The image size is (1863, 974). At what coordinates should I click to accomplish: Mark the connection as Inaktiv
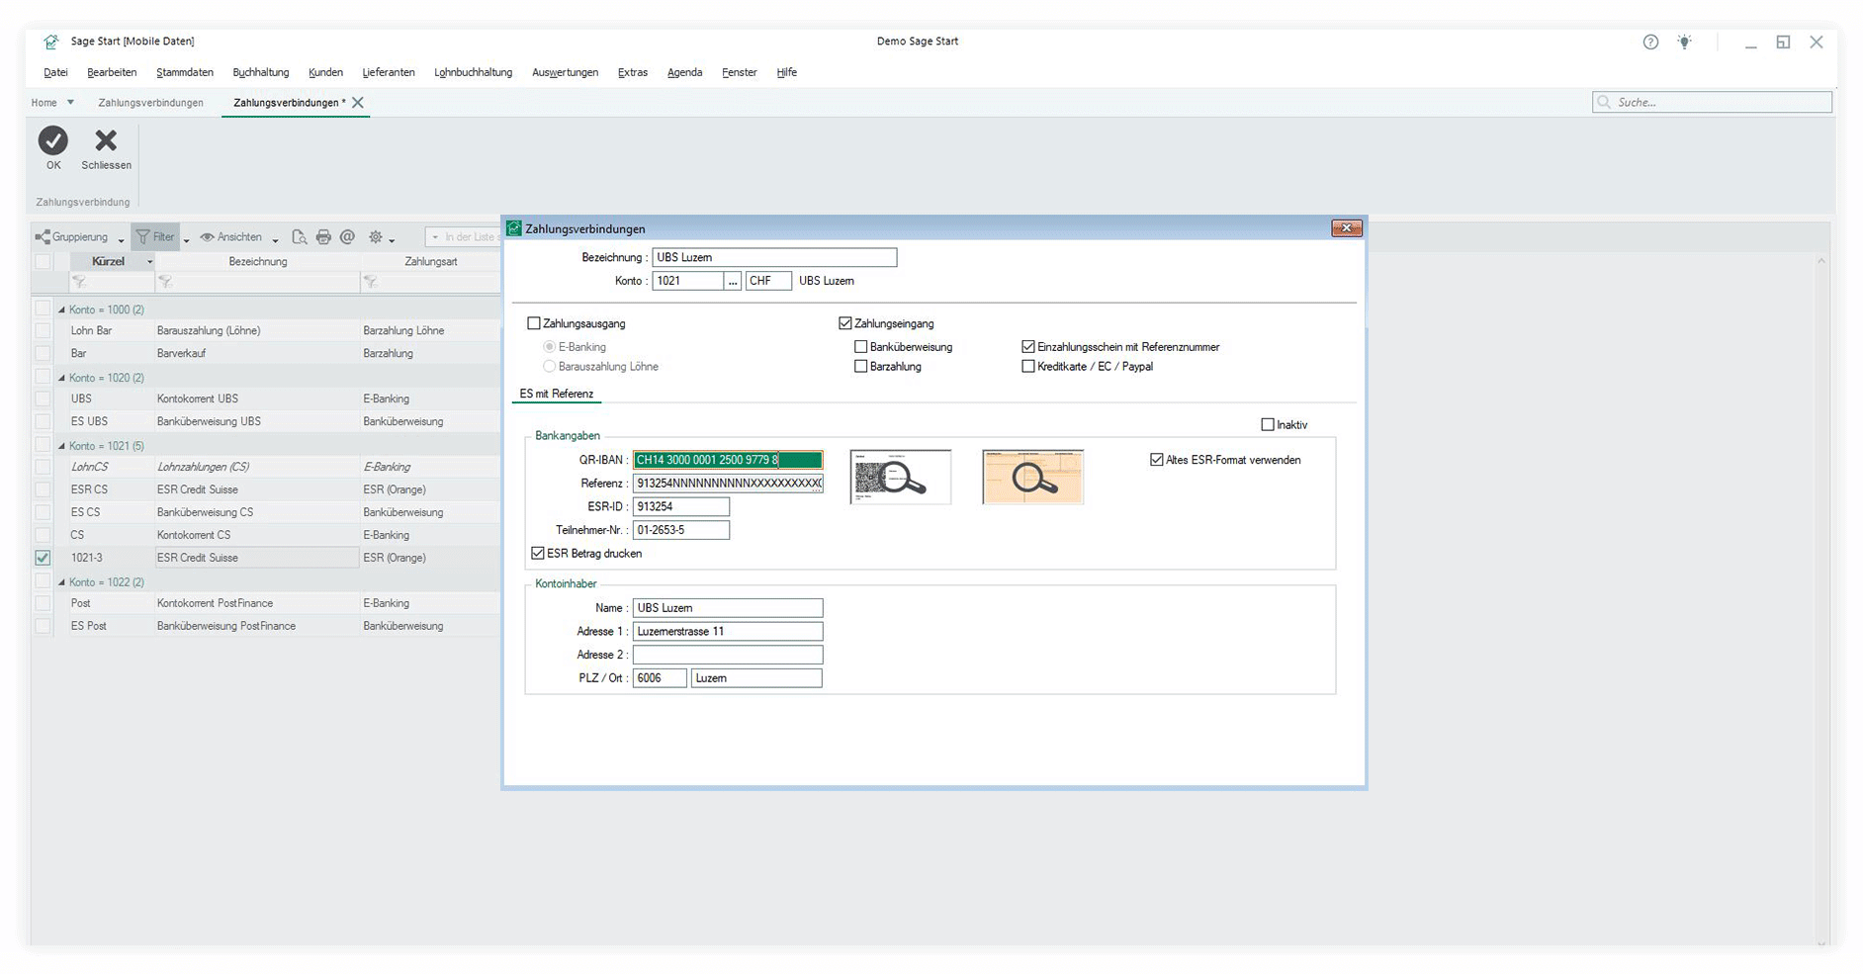point(1268,425)
